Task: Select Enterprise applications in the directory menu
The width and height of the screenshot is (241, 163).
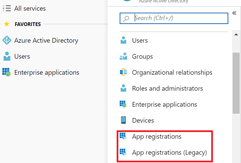Action: tap(164, 104)
